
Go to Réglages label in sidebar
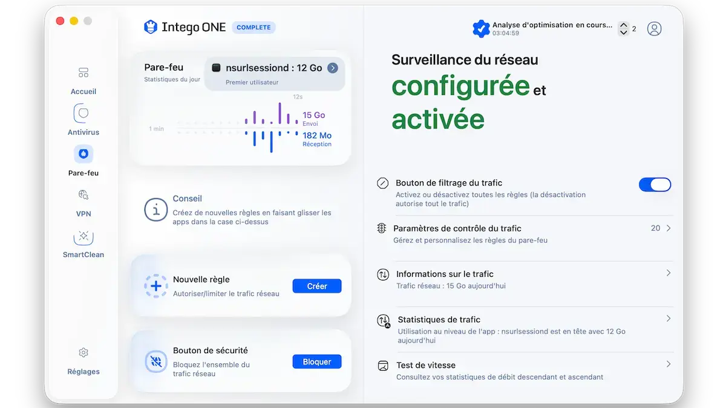pos(83,372)
